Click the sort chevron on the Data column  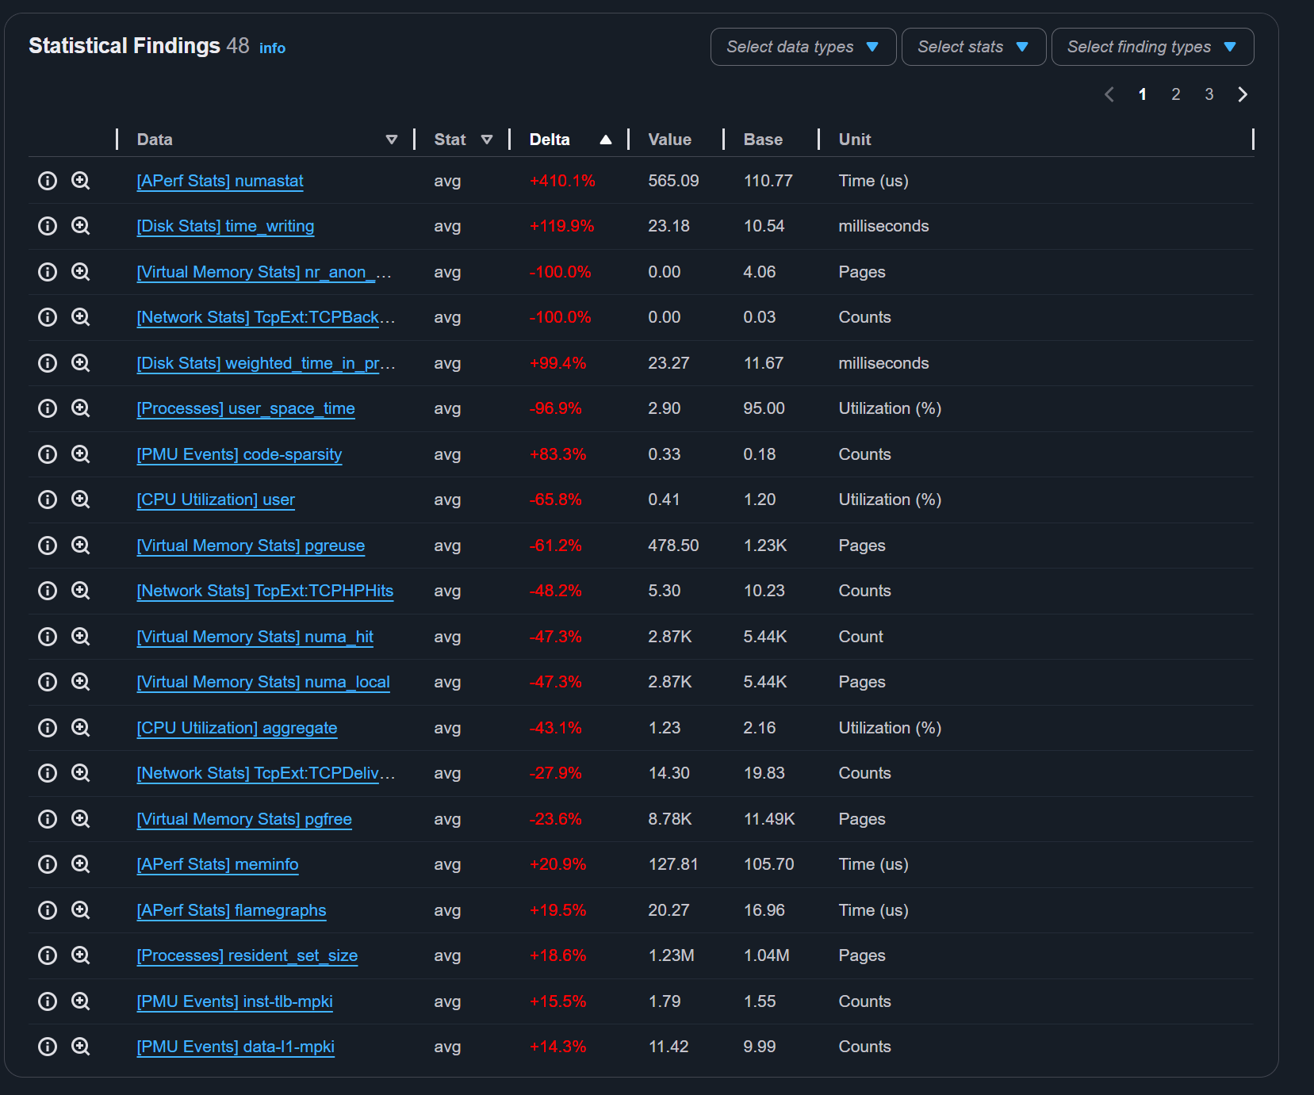pyautogui.click(x=392, y=139)
